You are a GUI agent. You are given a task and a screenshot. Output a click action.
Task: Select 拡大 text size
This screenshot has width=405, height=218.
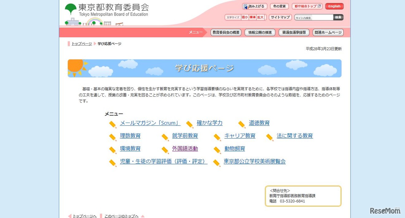tap(260, 17)
